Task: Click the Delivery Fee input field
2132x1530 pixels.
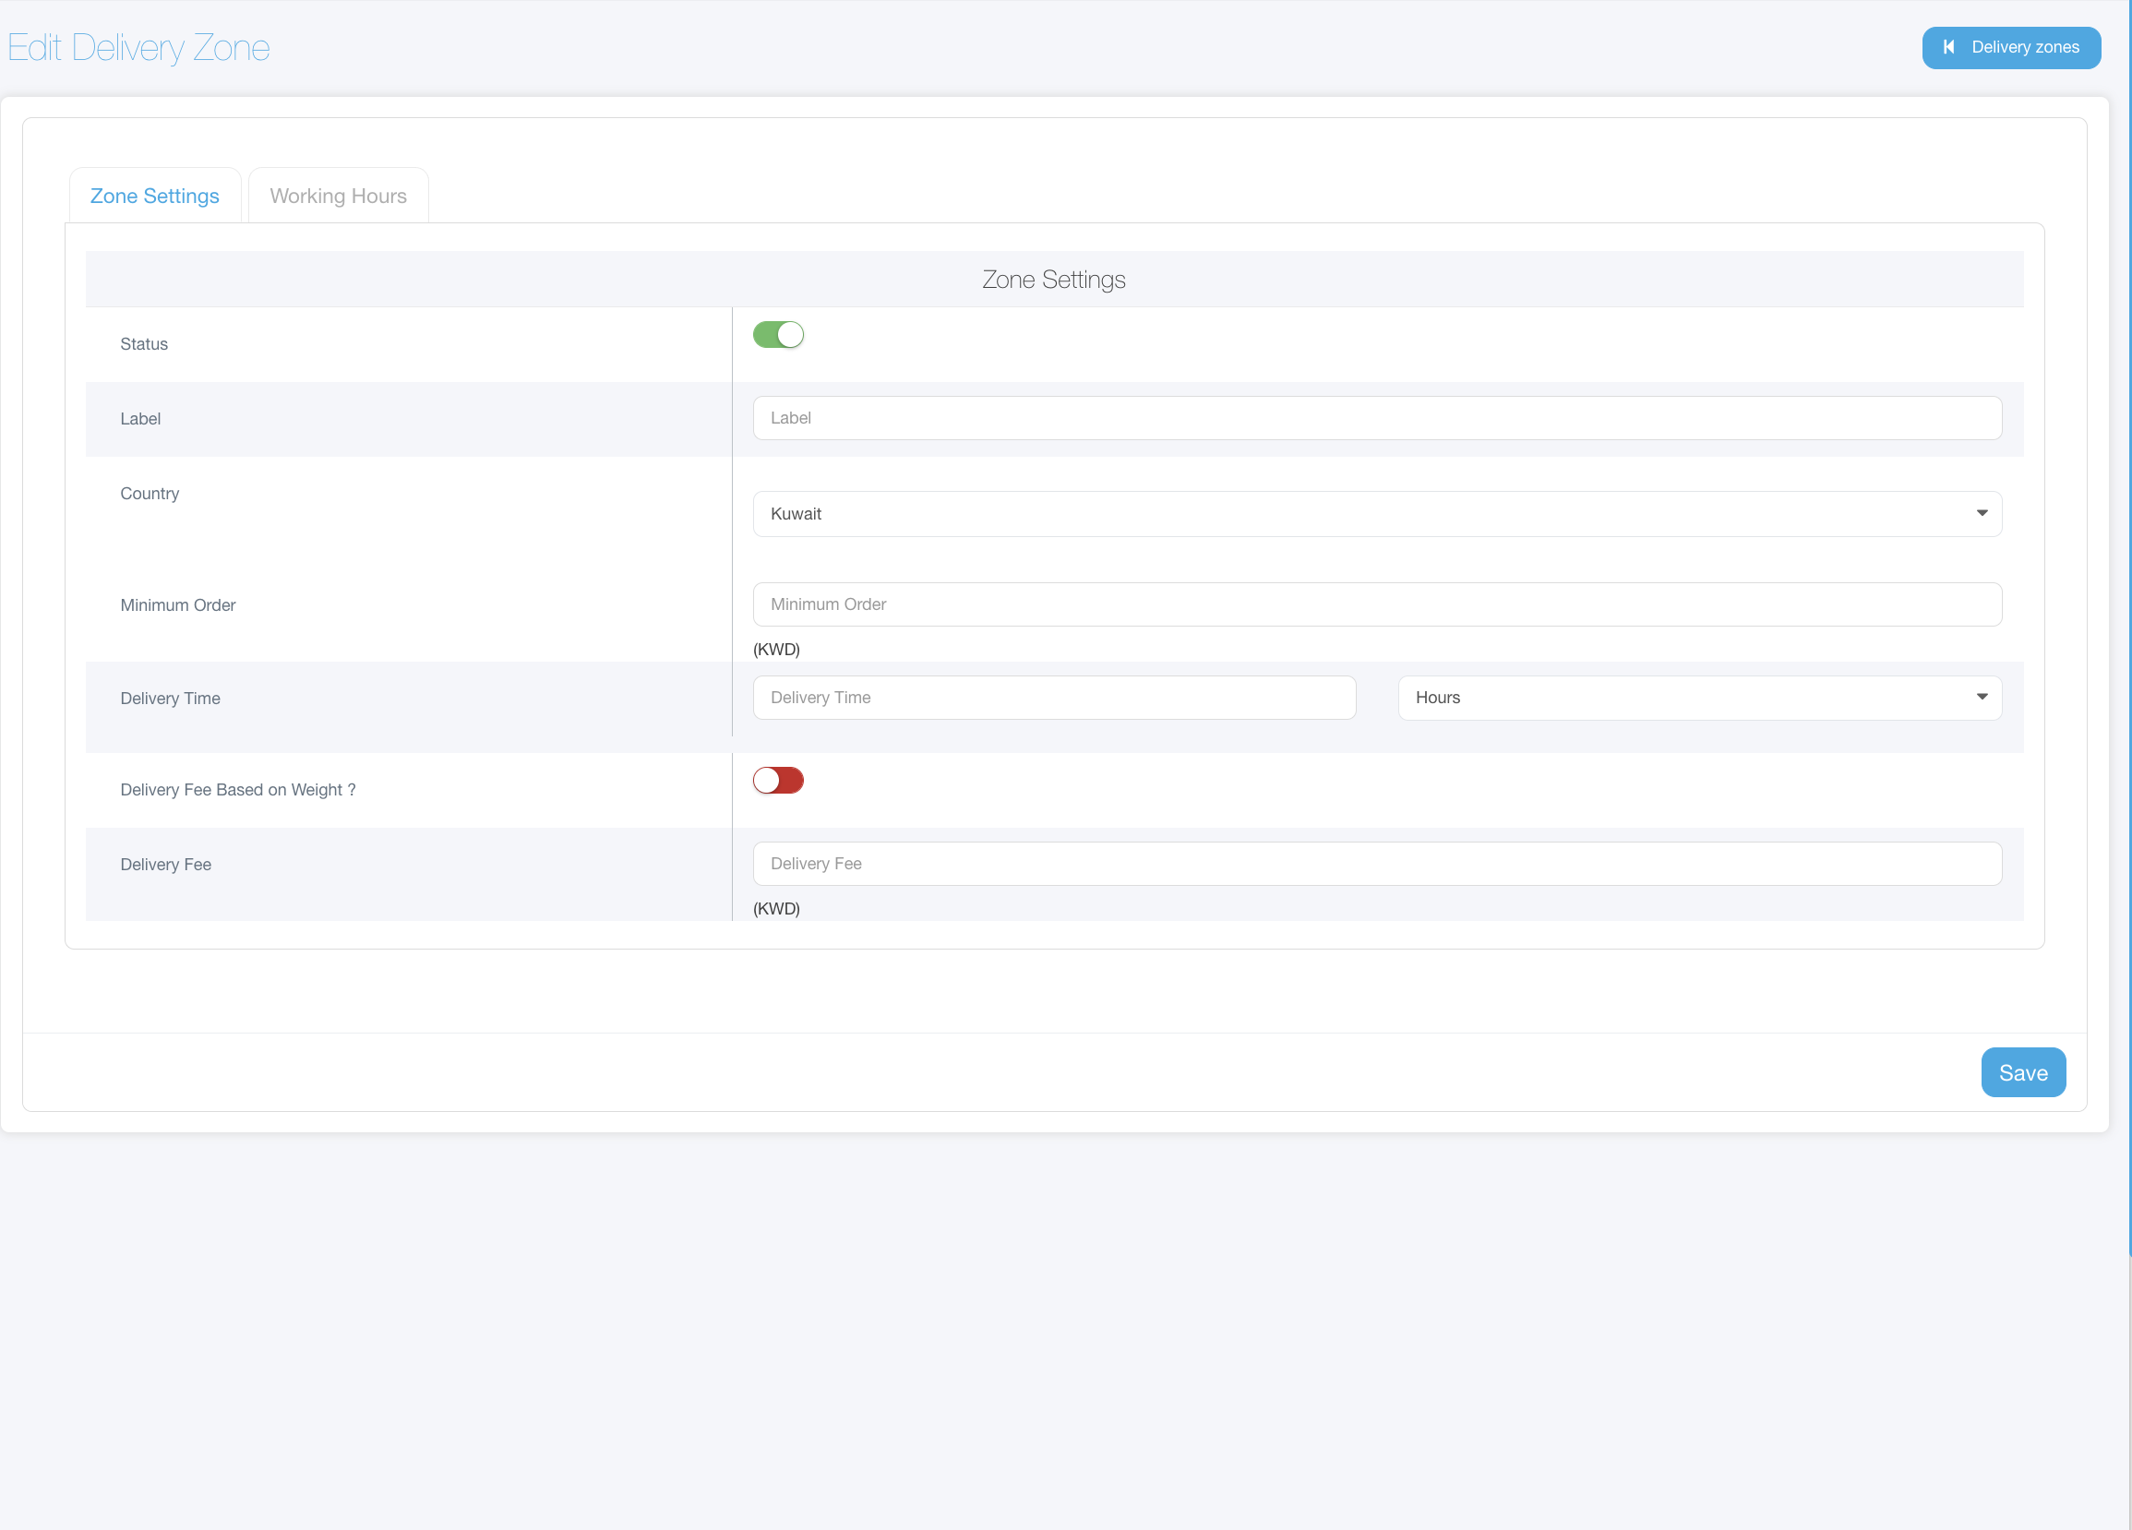Action: pos(1376,864)
